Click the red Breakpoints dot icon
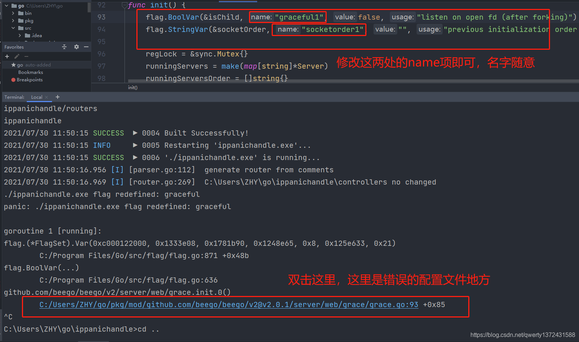This screenshot has width=579, height=342. pyautogui.click(x=13, y=79)
